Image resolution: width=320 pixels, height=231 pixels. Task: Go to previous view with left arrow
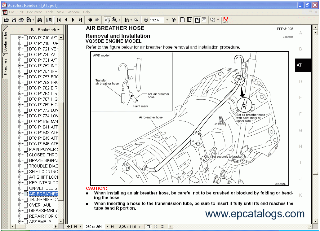pyautogui.click(x=90, y=20)
